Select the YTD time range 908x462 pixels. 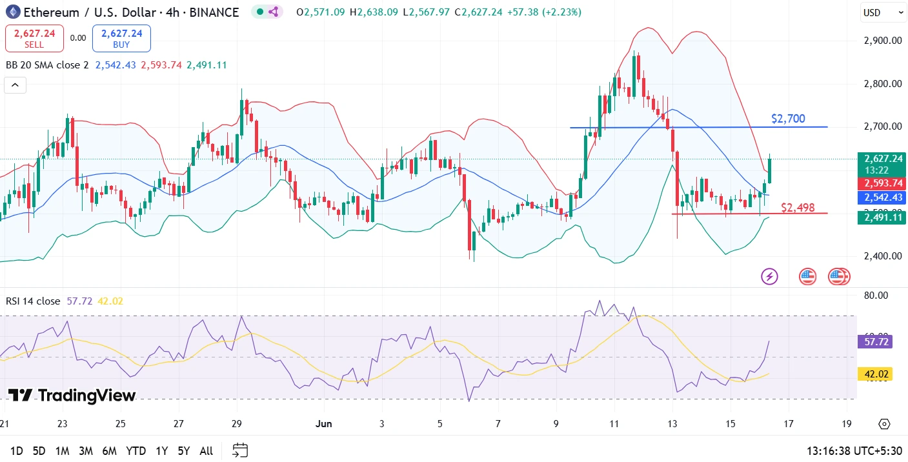(x=136, y=450)
